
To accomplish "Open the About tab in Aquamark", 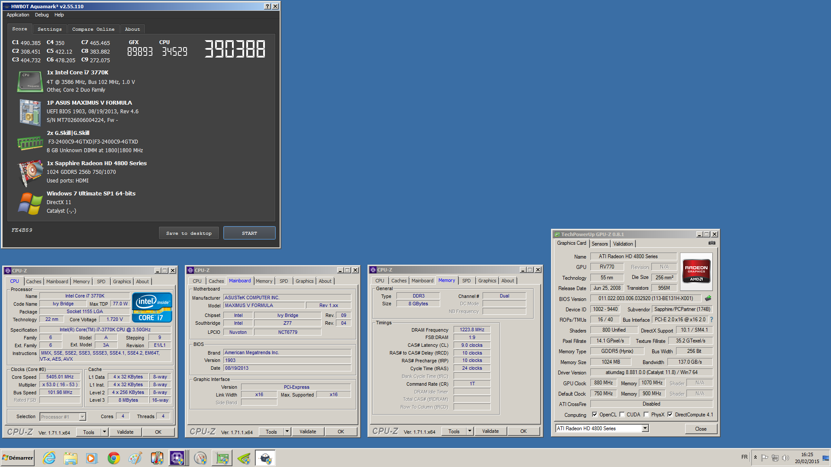I will 132,29.
